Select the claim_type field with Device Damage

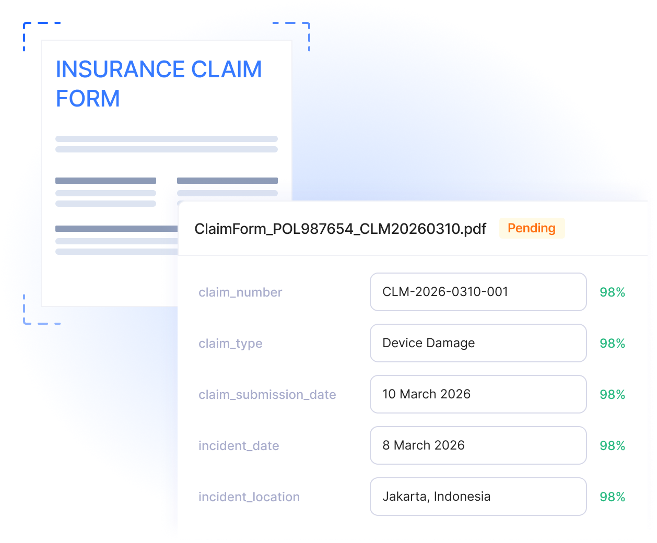pos(478,343)
